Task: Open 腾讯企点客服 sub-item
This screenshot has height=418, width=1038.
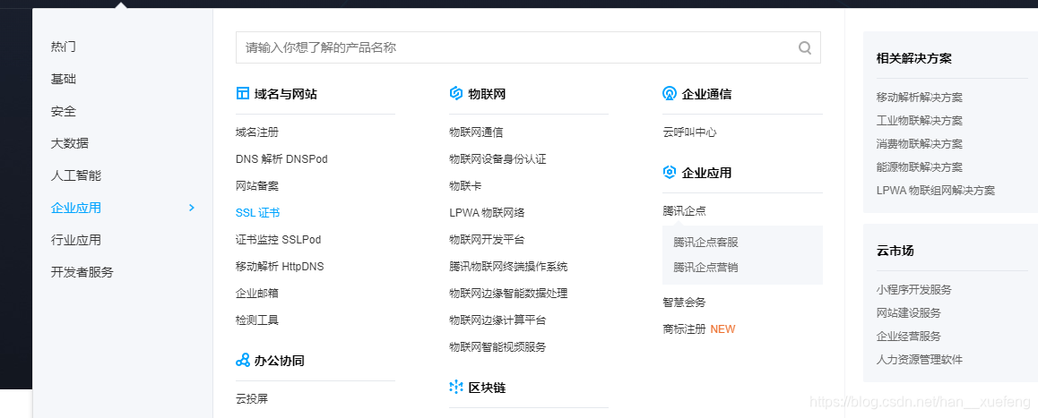Action: [x=705, y=242]
